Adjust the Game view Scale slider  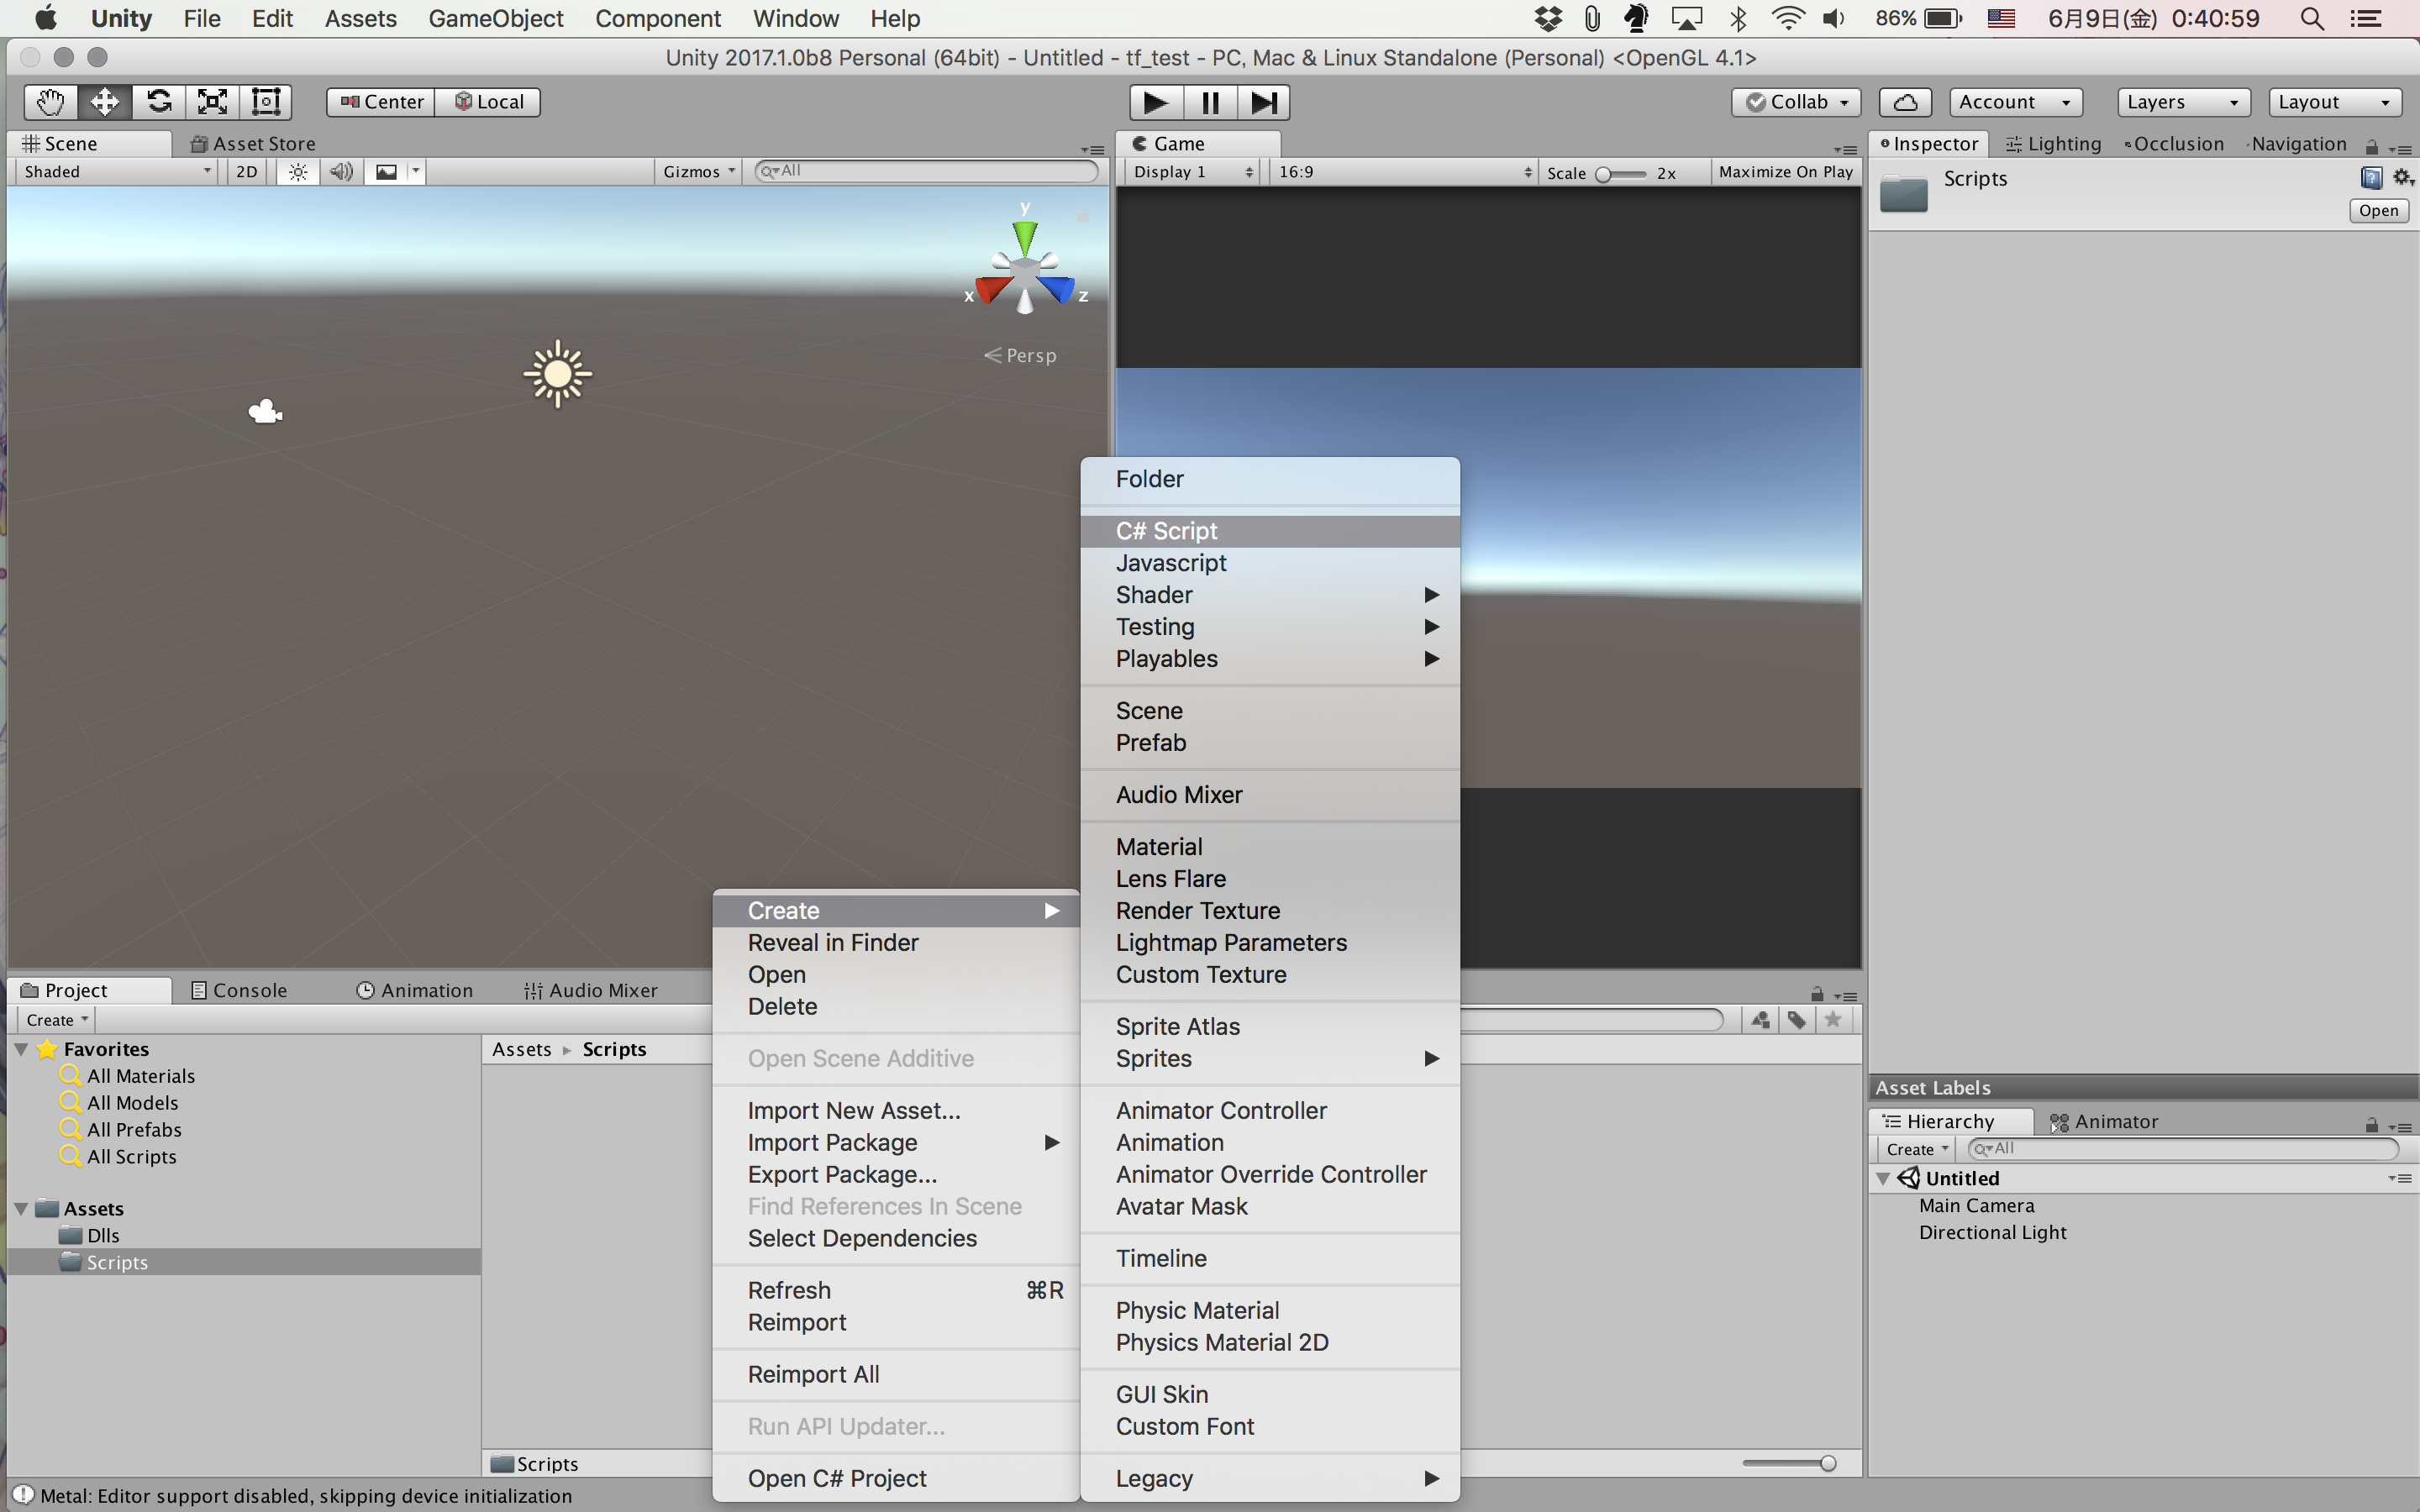tap(1603, 174)
